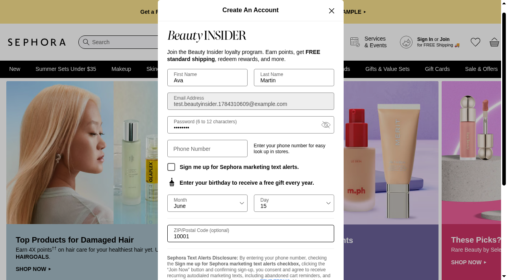Open the shopping basket icon
507x280 pixels.
coord(494,42)
